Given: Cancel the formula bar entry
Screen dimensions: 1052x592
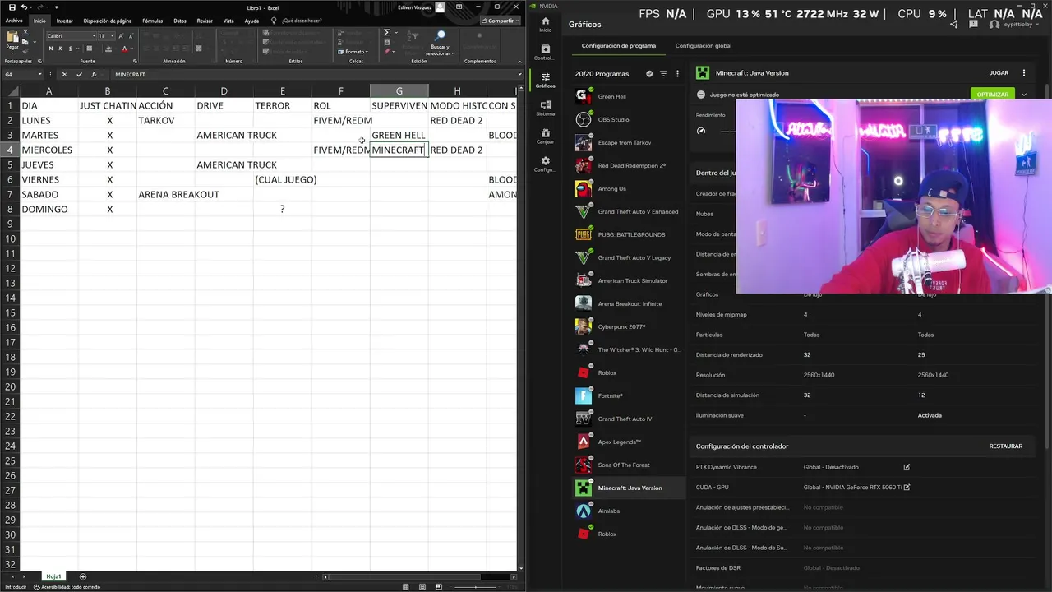Looking at the screenshot, I should [64, 74].
